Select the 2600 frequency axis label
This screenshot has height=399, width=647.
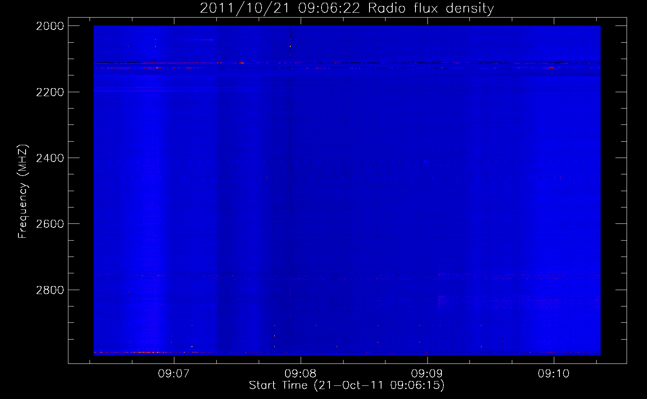pyautogui.click(x=50, y=224)
